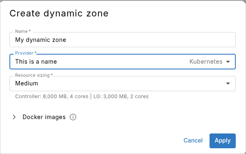
Task: Click the Apply button
Action: pos(223,140)
